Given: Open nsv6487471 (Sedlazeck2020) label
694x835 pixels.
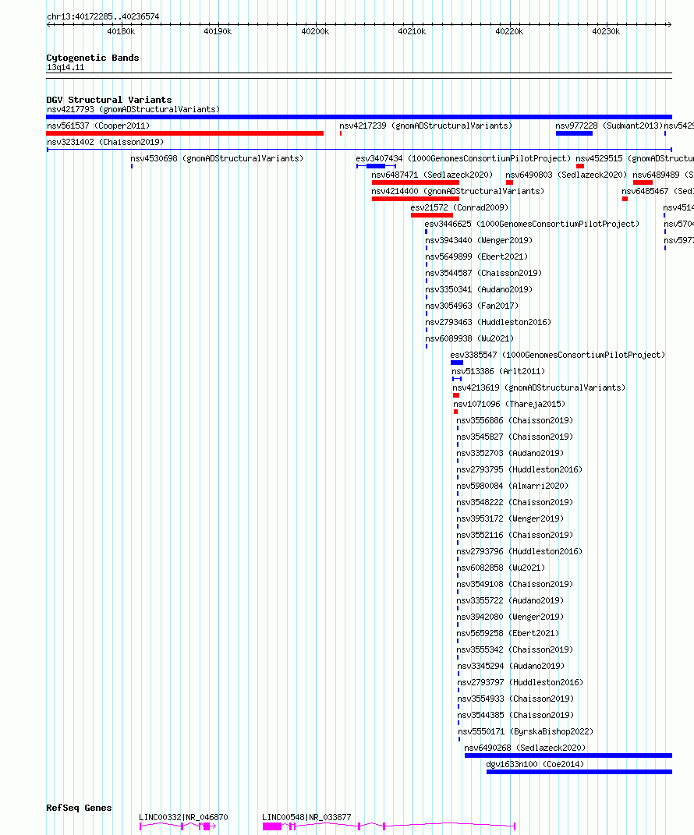Looking at the screenshot, I should click(432, 175).
